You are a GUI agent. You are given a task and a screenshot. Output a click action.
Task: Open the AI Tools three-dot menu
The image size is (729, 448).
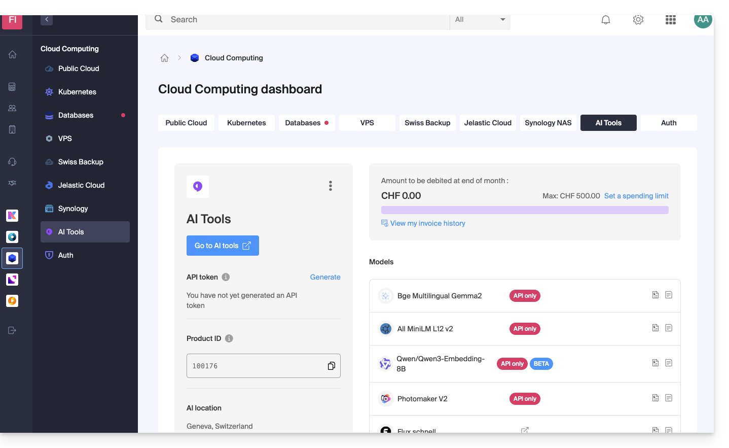pos(331,186)
